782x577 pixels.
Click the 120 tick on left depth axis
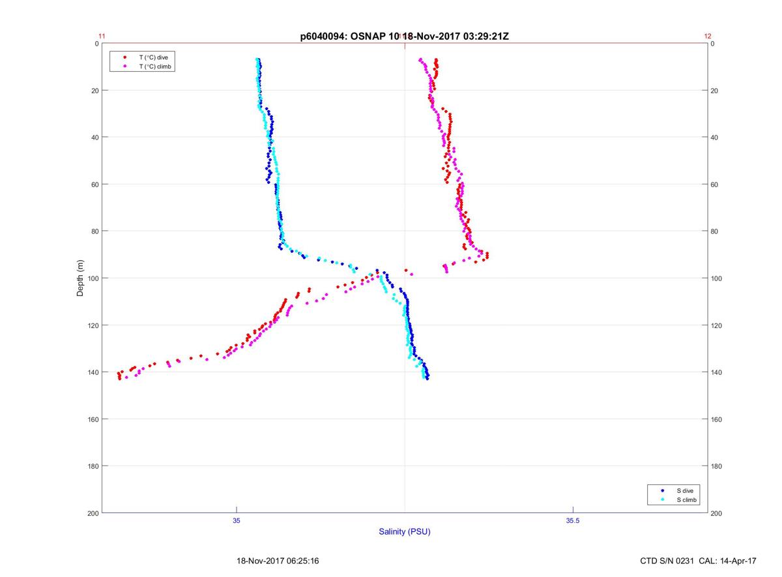pos(93,325)
